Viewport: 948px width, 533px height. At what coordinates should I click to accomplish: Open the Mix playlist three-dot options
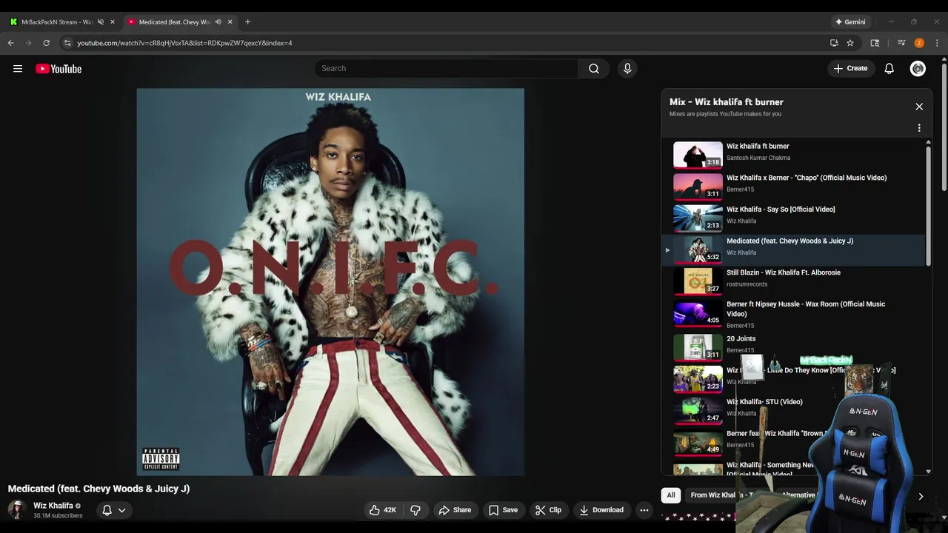click(919, 128)
